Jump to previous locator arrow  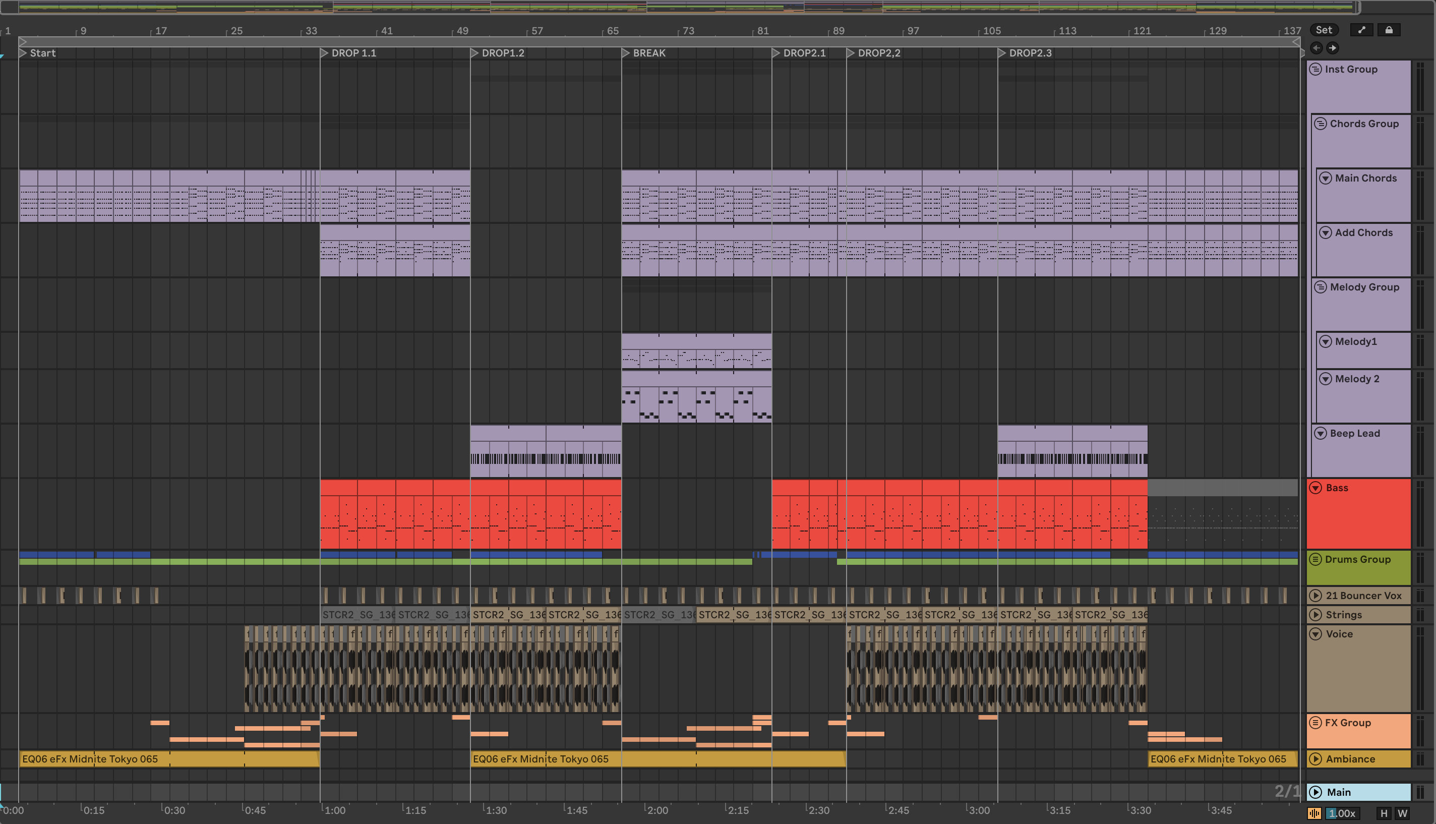pyautogui.click(x=1316, y=48)
